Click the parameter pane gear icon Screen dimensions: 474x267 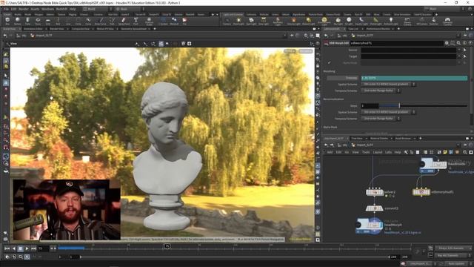tap(447, 43)
